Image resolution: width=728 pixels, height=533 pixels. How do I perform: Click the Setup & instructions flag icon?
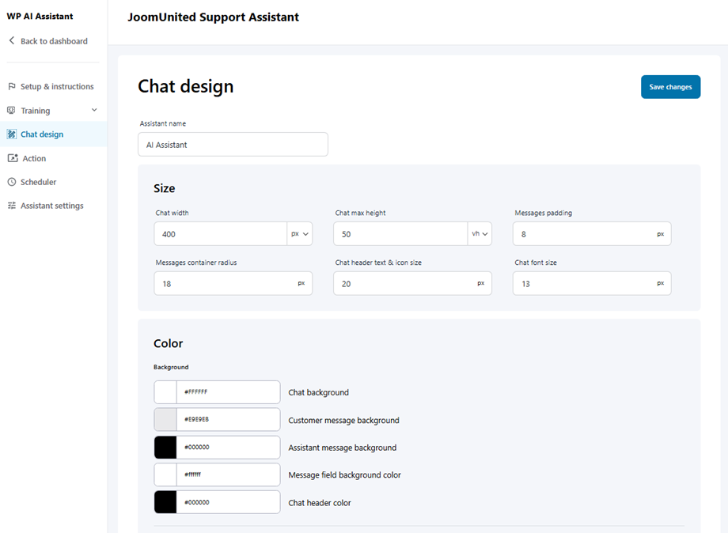(x=12, y=86)
